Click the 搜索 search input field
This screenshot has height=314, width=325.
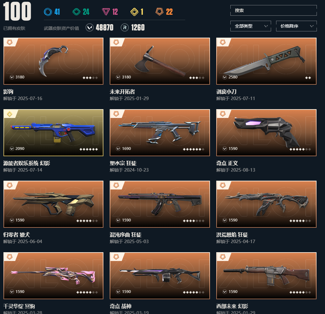point(273,10)
